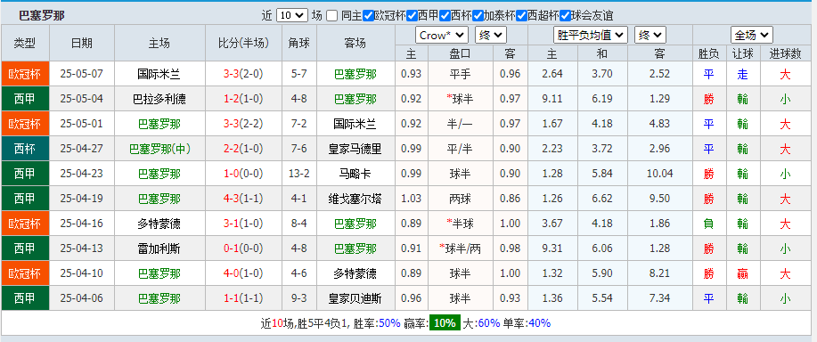Click score 4-0(1-0) on 25-04-10
817x342 pixels.
tap(243, 273)
